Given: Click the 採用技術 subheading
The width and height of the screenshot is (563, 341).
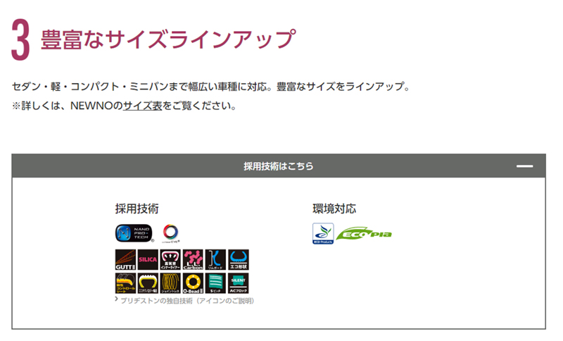Looking at the screenshot, I should tap(137, 209).
